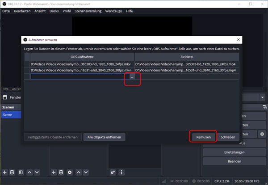This screenshot has height=185, width=268.
Task: Click Alle Objekte entfernen button
Action: 104,137
